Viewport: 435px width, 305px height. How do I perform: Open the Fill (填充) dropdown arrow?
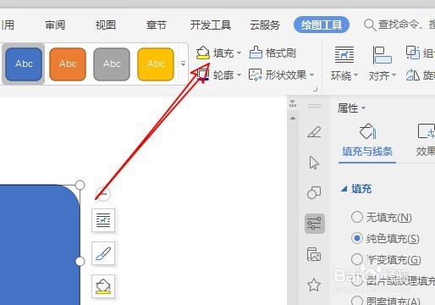coord(239,53)
